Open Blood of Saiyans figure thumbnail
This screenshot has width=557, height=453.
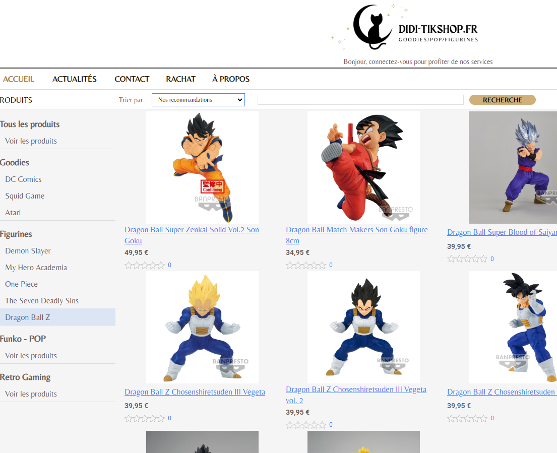pos(513,168)
